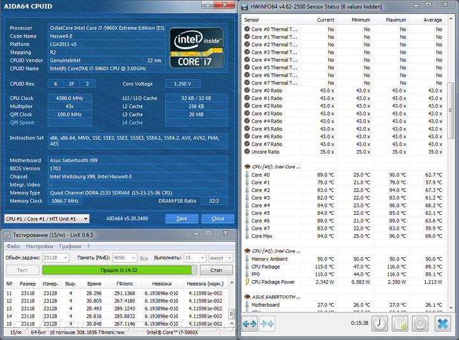
Task: Click HWiNFO expand columns arrows icon
Action: 249,323
